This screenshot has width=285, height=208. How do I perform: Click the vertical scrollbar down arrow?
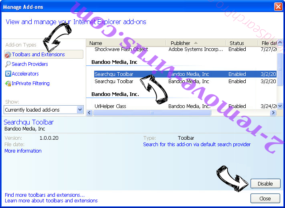pyautogui.click(x=280, y=106)
